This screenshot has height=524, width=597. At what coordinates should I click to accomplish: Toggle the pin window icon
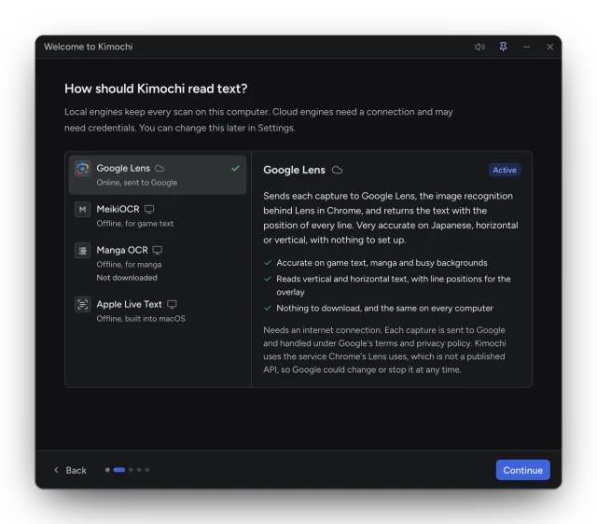point(503,47)
